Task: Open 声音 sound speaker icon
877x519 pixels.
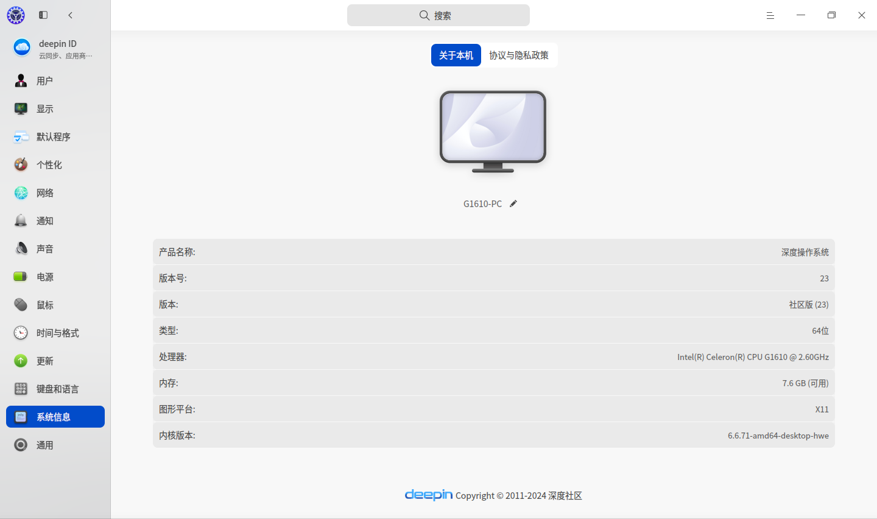Action: pos(21,249)
